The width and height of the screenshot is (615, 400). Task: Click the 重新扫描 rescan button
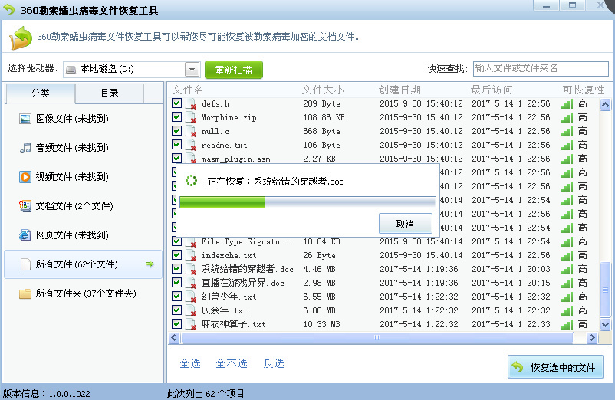click(x=234, y=70)
